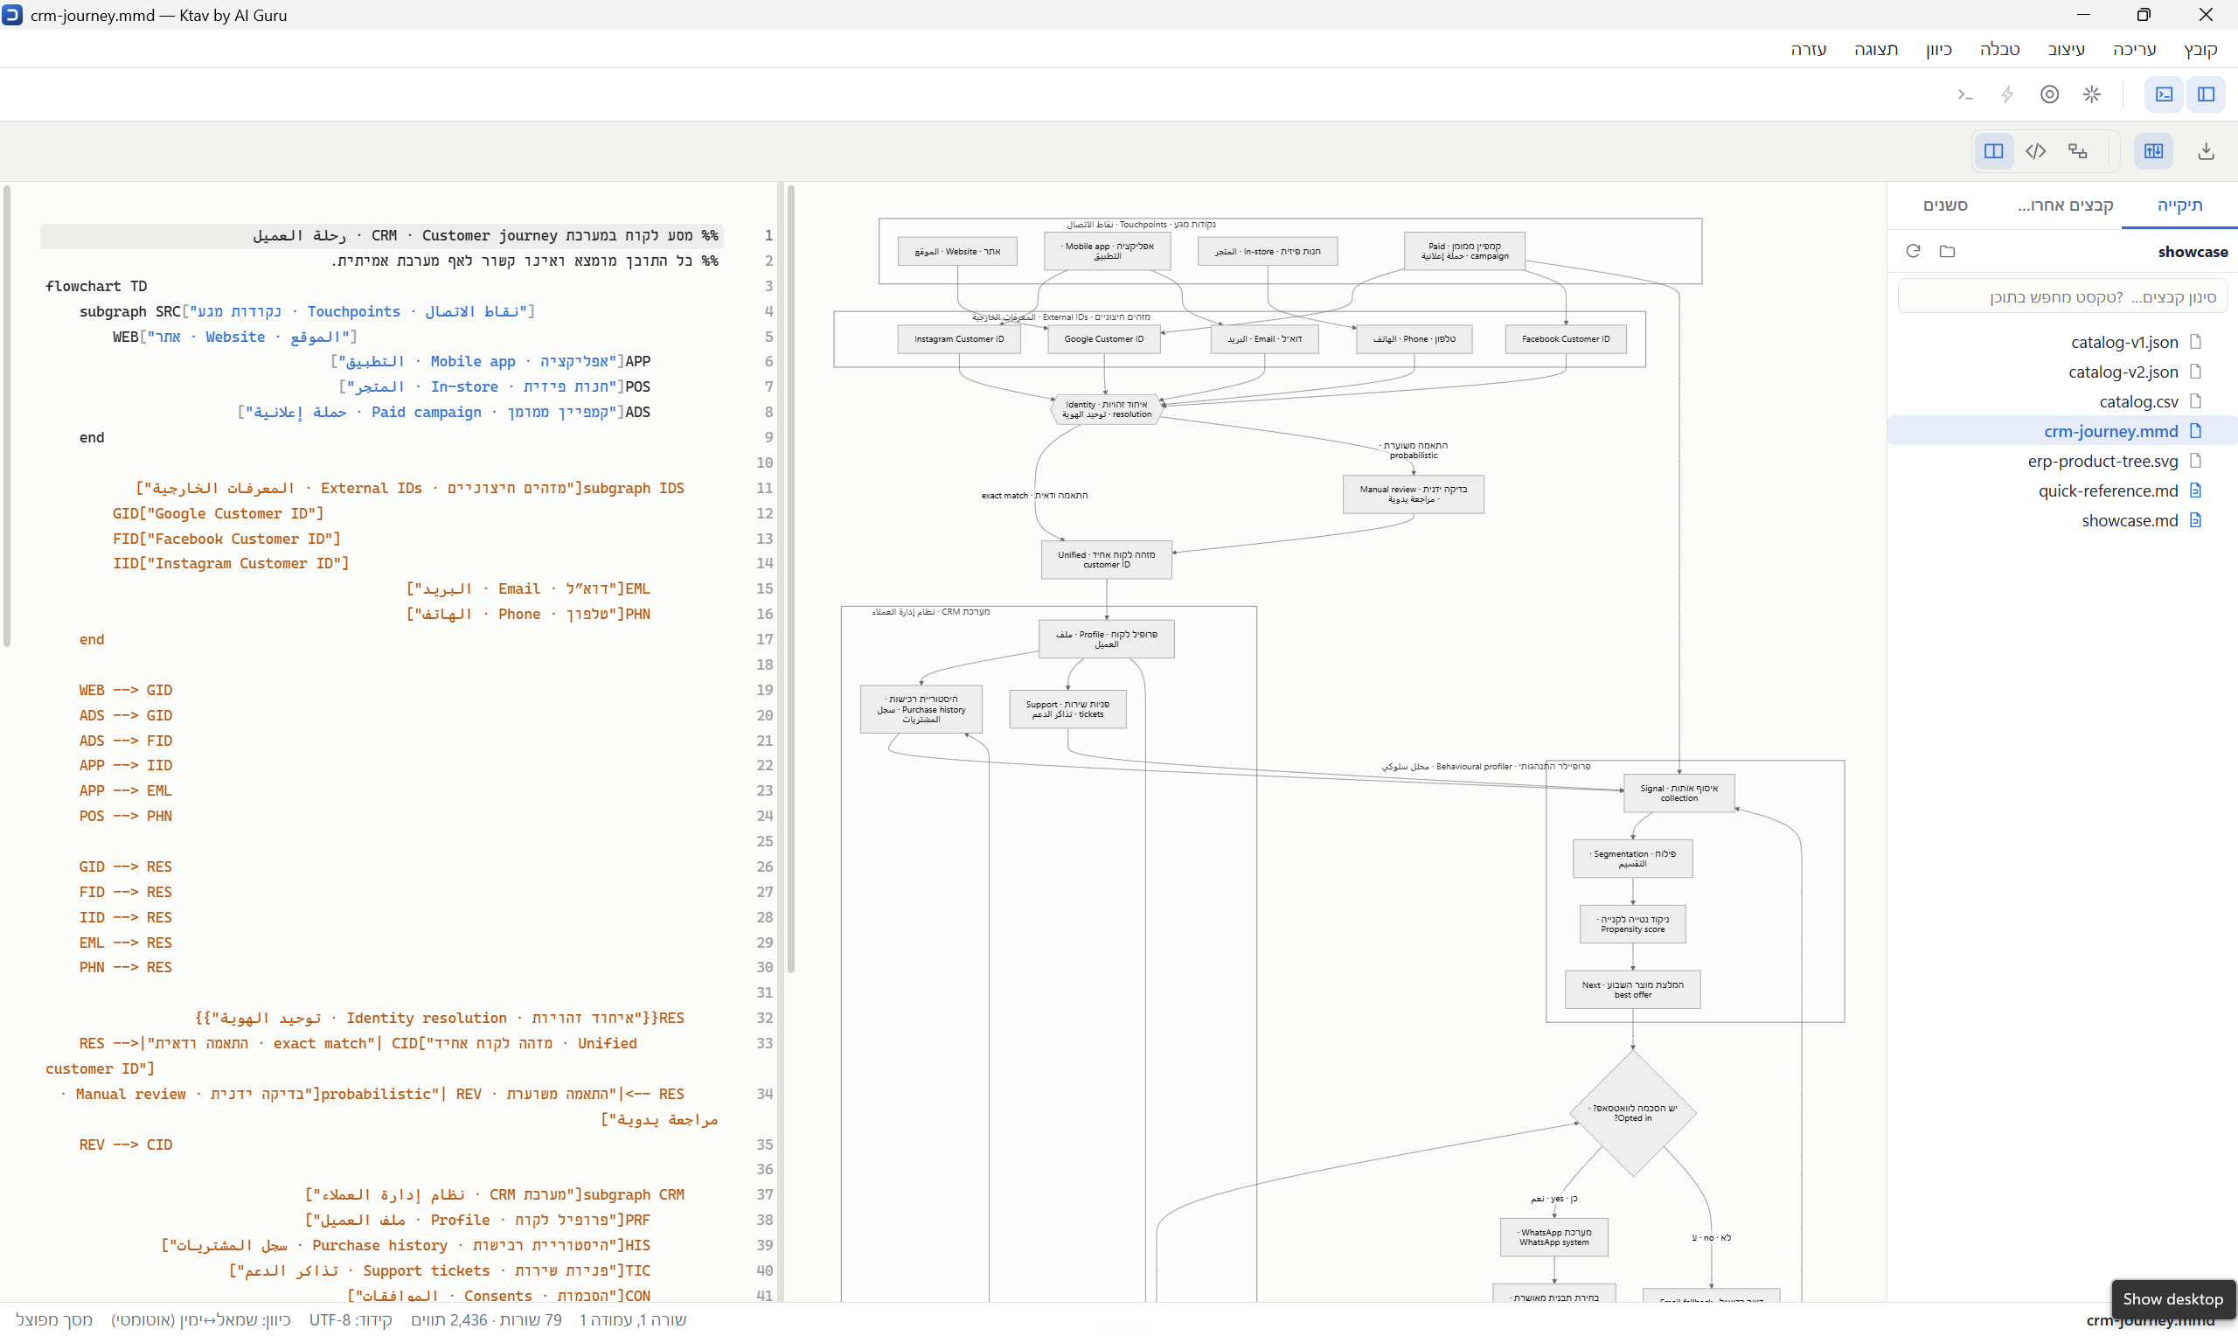Refresh the showcase folder listing

[x=1913, y=251]
